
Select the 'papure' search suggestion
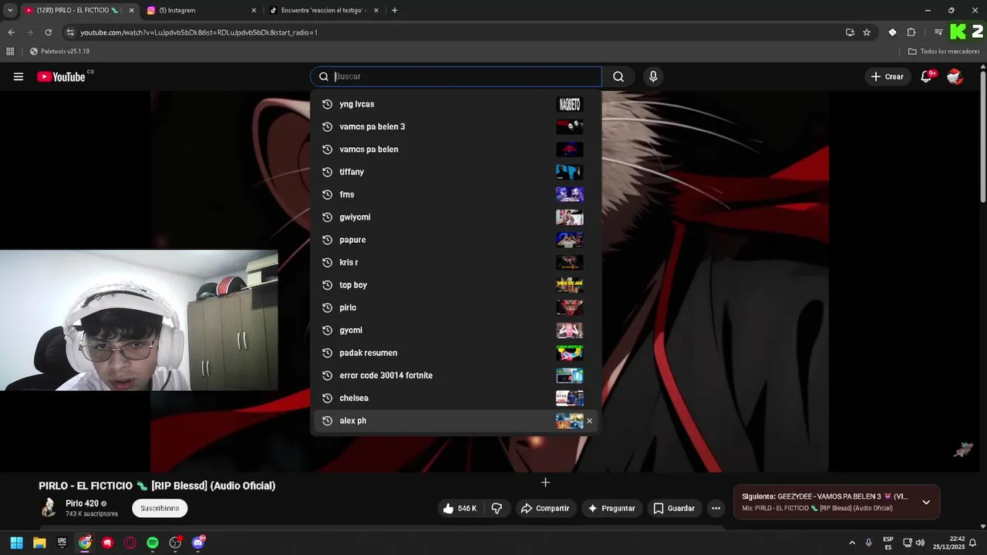(455, 240)
